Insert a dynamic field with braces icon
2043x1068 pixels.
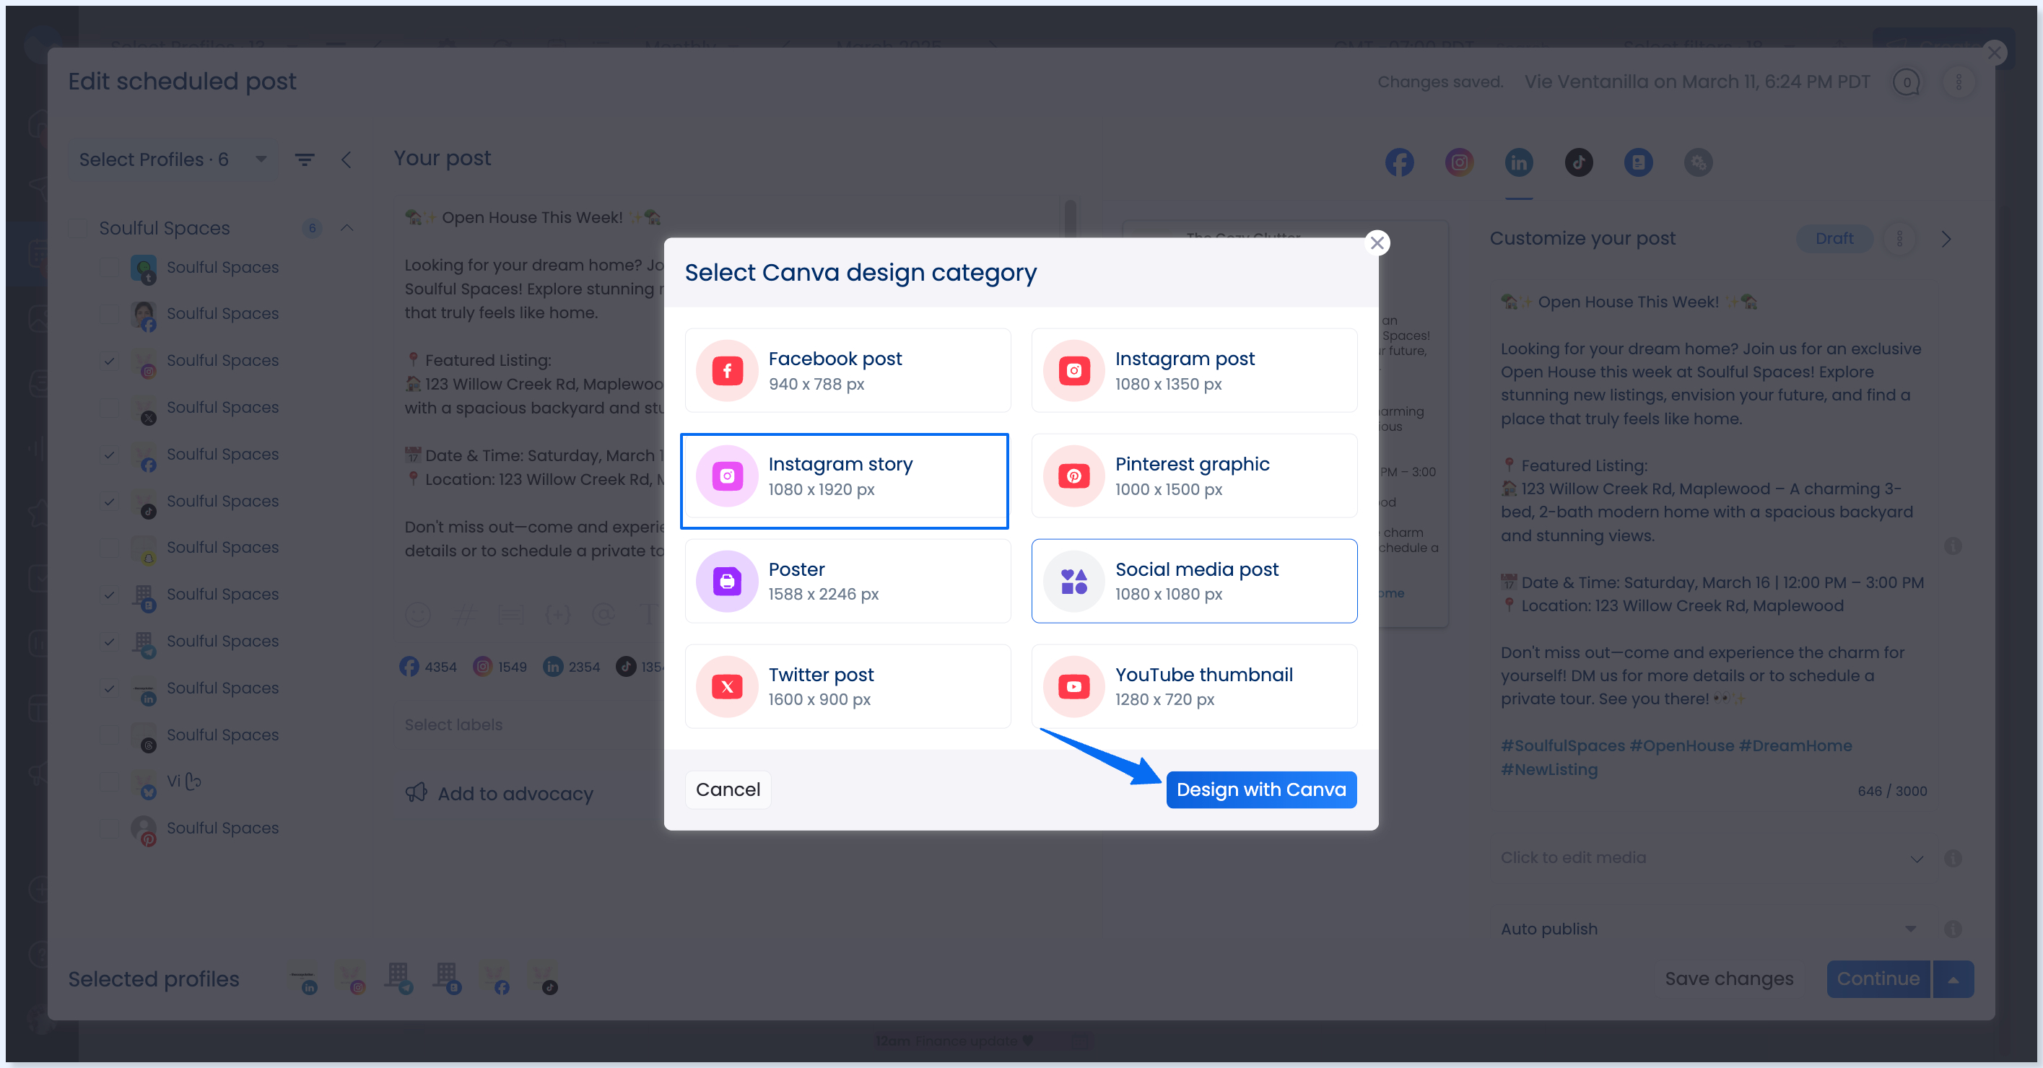click(557, 615)
